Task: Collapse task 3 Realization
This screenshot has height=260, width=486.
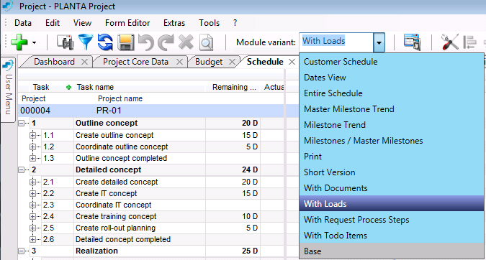Action: pos(21,251)
